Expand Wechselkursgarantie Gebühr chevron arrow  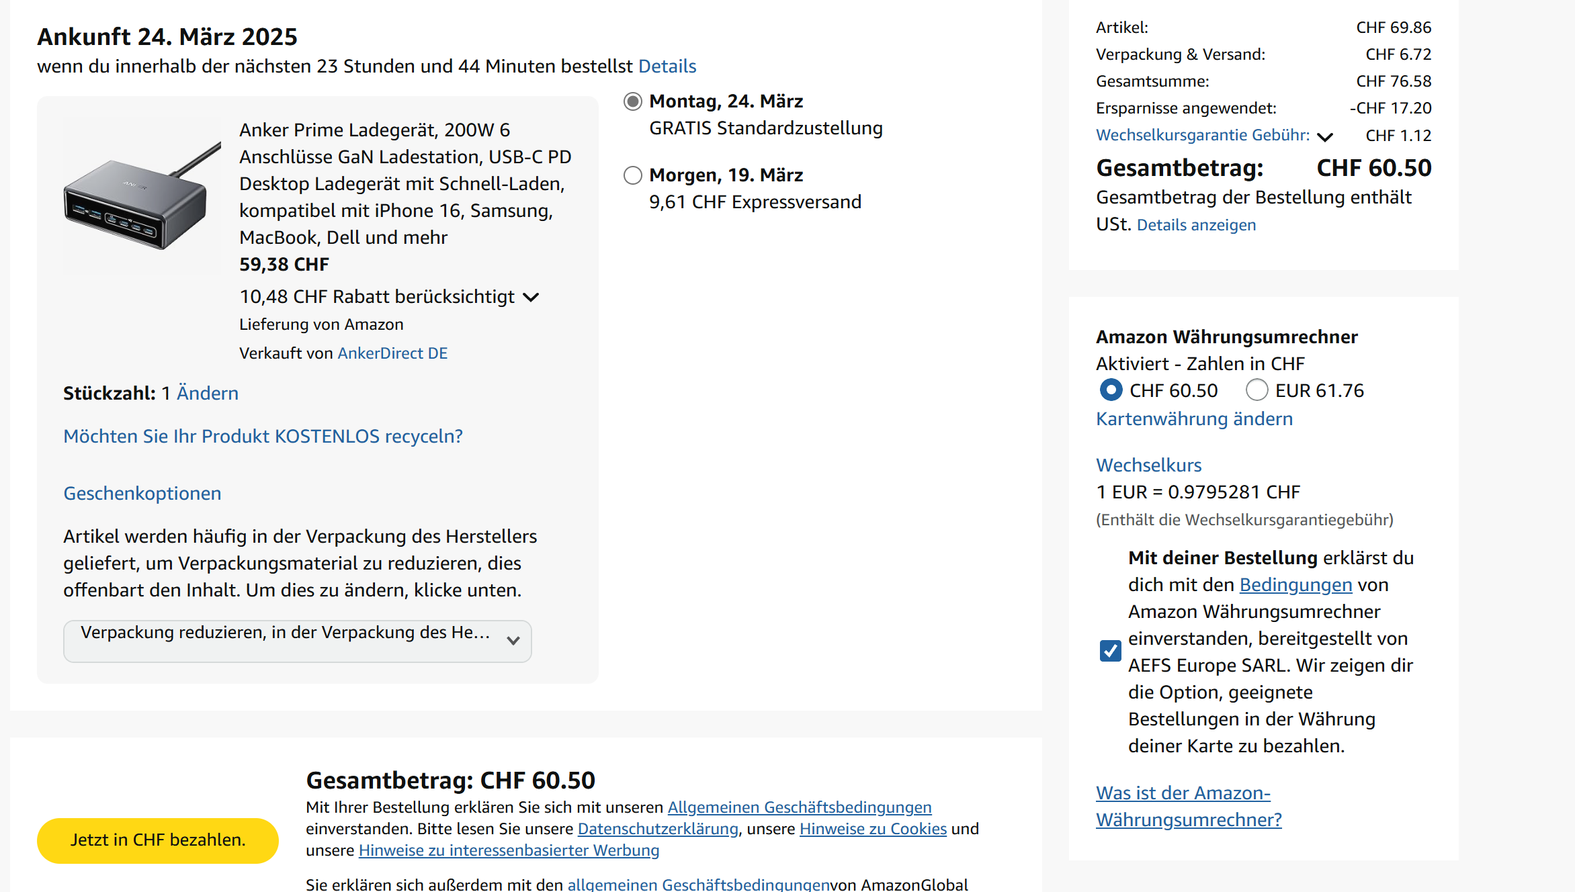(x=1324, y=137)
